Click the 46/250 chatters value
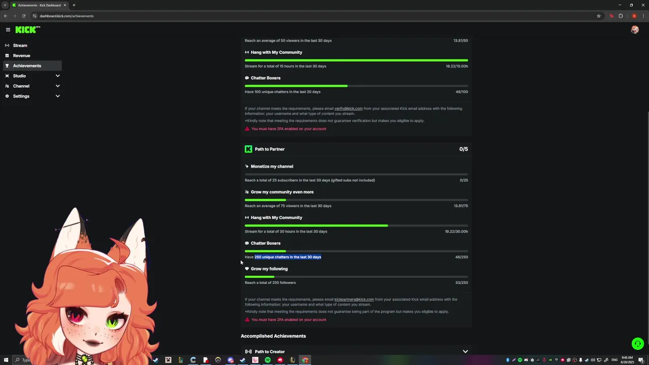Image resolution: width=649 pixels, height=365 pixels. 461,257
